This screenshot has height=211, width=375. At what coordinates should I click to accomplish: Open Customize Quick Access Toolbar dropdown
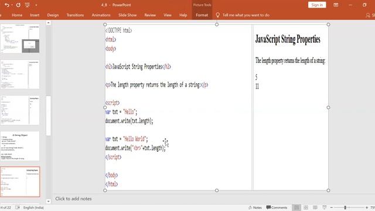tap(36, 5)
